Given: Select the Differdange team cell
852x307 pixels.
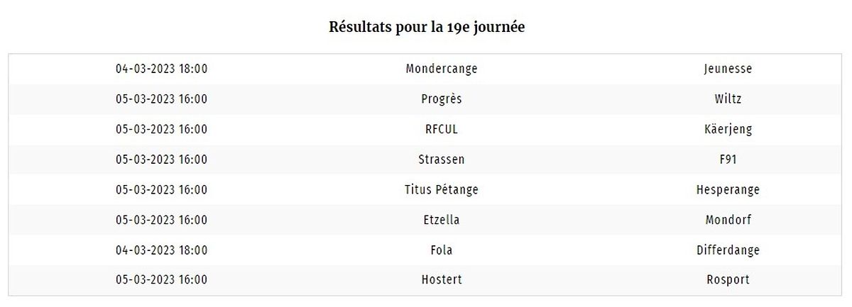Looking at the screenshot, I should (x=728, y=250).
